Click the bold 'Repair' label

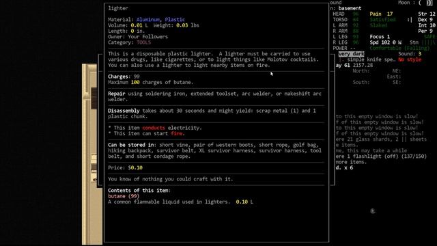coord(117,94)
